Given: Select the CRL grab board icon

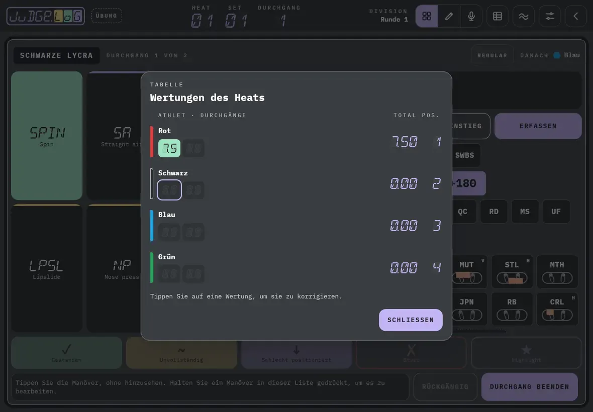Looking at the screenshot, I should pyautogui.click(x=557, y=309).
